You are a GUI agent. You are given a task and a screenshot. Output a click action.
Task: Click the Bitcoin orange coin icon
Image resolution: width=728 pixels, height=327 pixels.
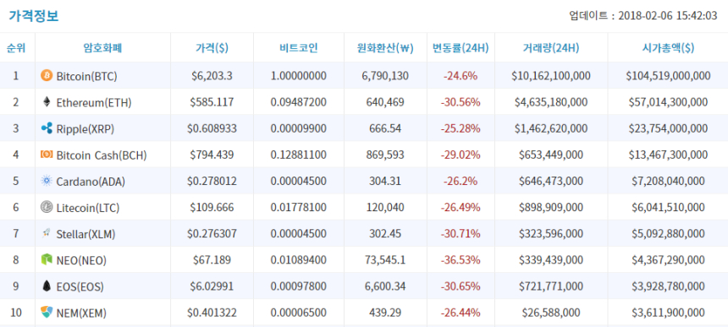(47, 75)
